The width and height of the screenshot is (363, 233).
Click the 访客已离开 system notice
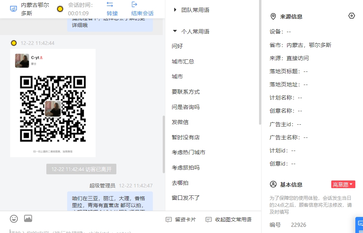pos(81,169)
